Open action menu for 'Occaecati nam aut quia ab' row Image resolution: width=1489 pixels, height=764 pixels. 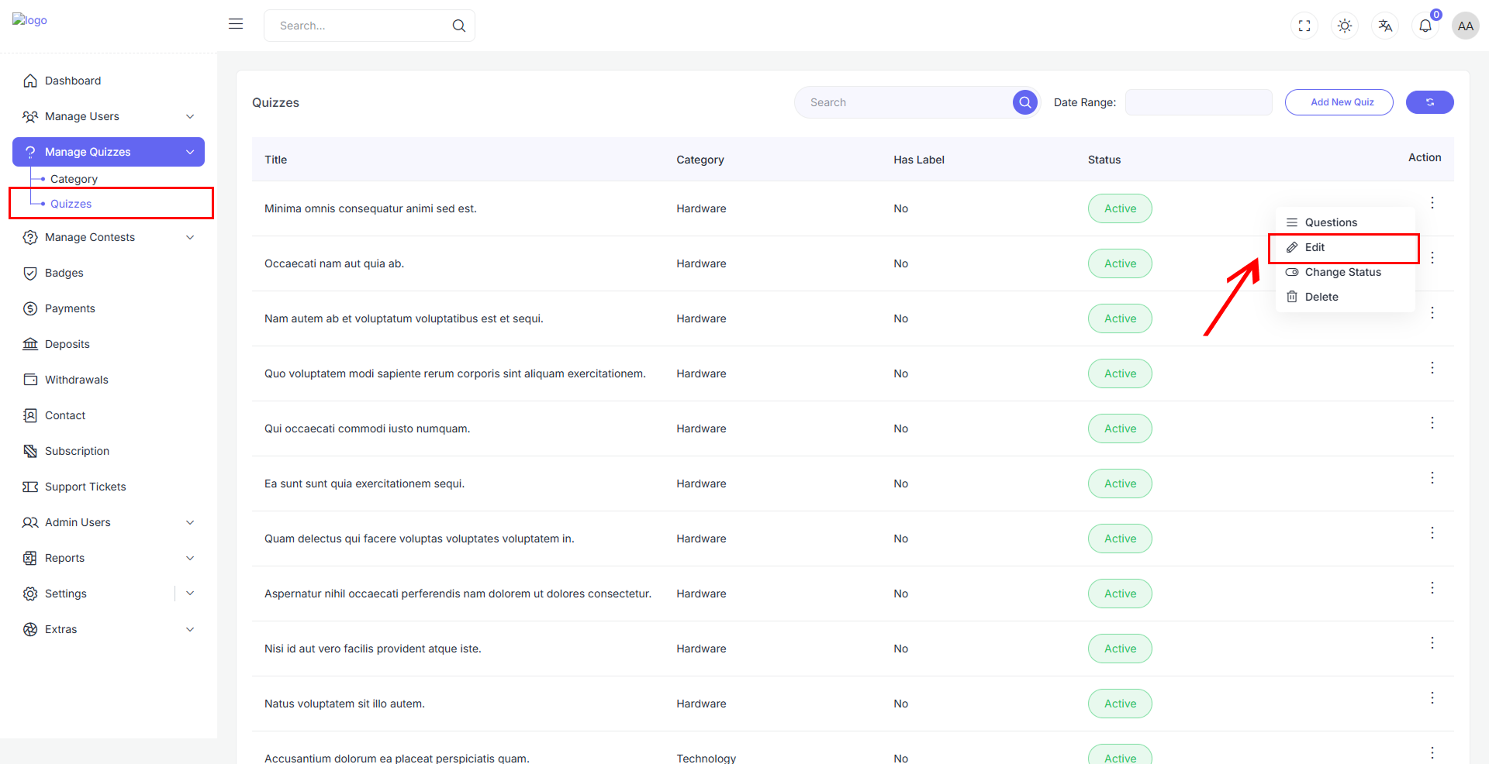1432,257
